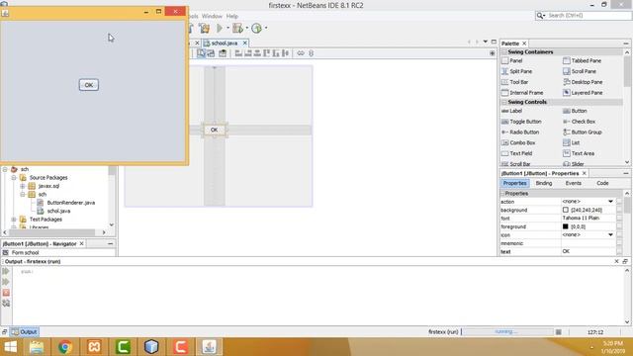
Task: Choose Desktop Pane in the Palette
Action: (583, 82)
